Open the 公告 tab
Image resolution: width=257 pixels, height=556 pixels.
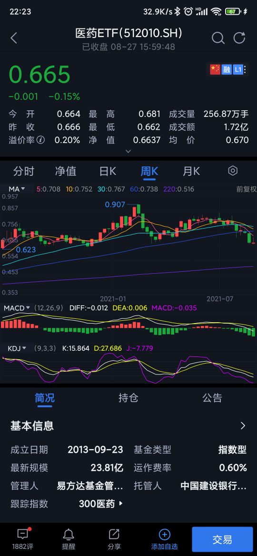[212, 398]
